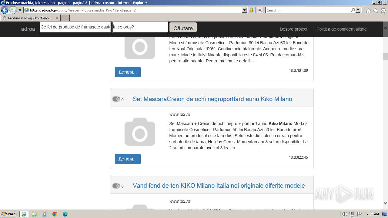
Task: Go back with the browser Back arrow
Action: click(x=5, y=10)
